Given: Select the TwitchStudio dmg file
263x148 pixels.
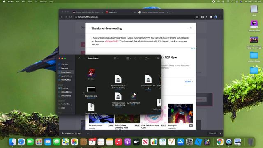Looking at the screenshot, I should (118, 97).
